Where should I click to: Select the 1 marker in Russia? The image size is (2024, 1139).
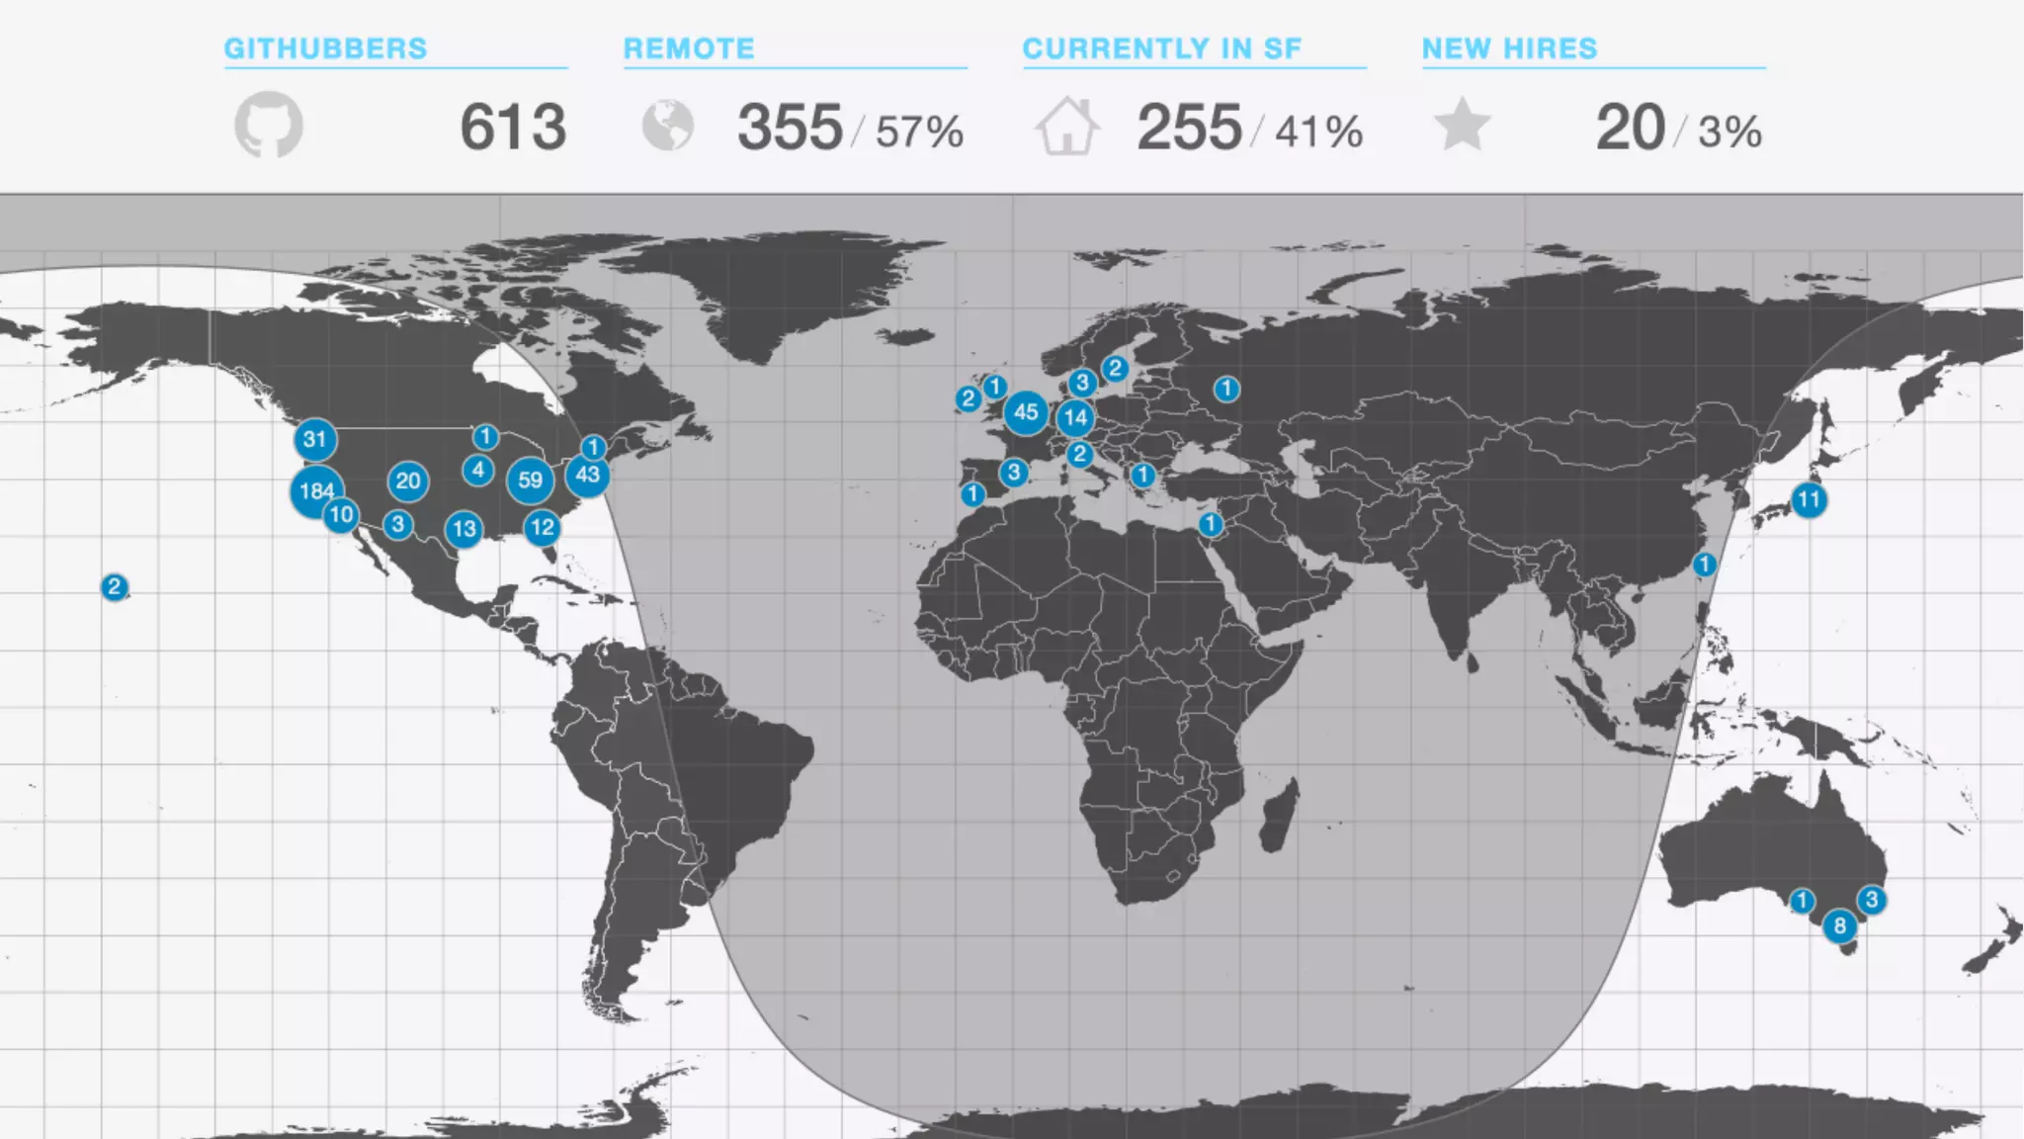pyautogui.click(x=1226, y=389)
